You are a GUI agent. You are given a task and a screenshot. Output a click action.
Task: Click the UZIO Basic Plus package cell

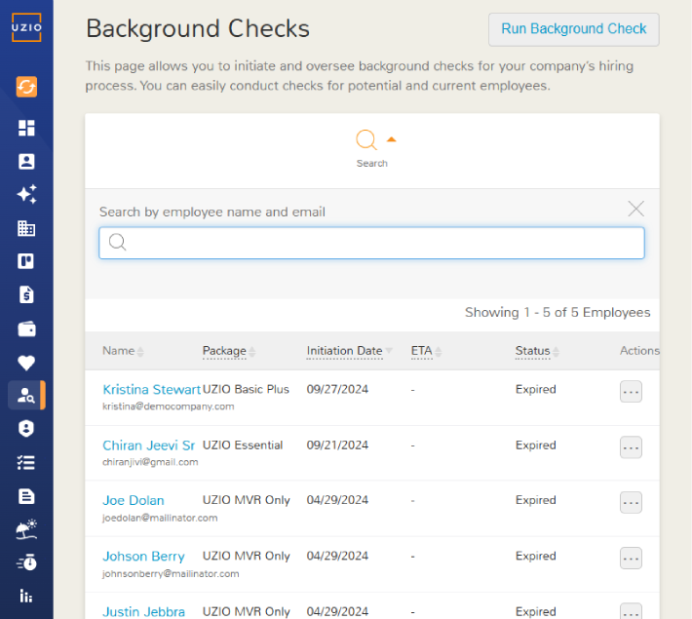(246, 389)
